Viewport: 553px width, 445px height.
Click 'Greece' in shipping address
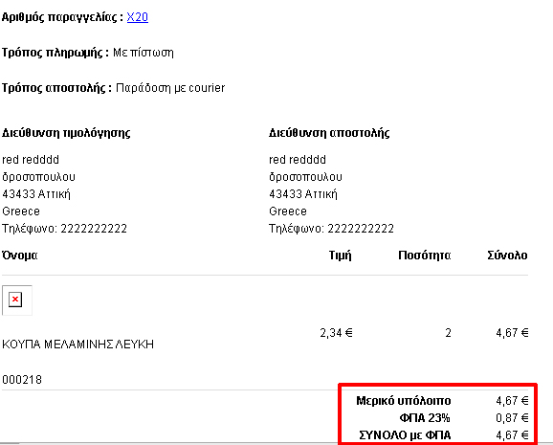(288, 211)
